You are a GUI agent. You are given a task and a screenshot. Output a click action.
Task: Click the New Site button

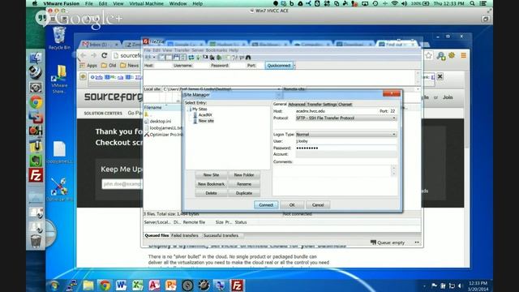pos(211,175)
